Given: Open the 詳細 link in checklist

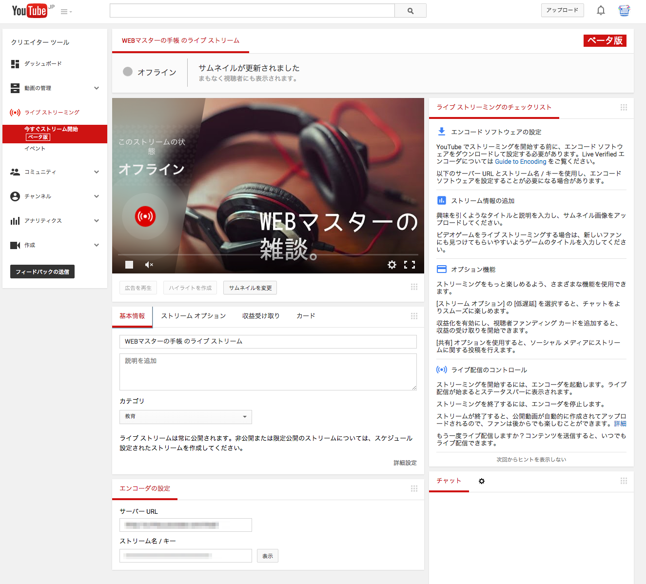Looking at the screenshot, I should pyautogui.click(x=620, y=424).
